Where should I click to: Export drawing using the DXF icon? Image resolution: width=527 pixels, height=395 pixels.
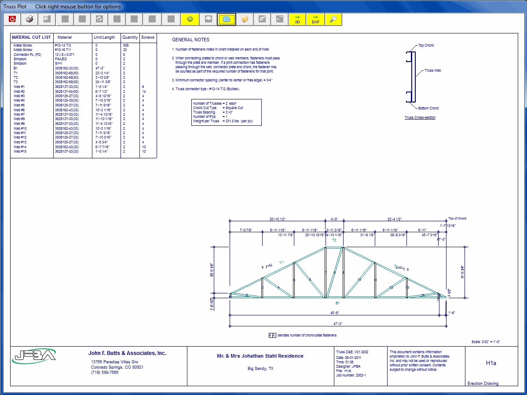(315, 19)
